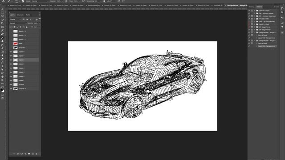Image resolution: width=285 pixels, height=160 pixels.
Task: Click delete layer trash icon
Action: coord(37,154)
